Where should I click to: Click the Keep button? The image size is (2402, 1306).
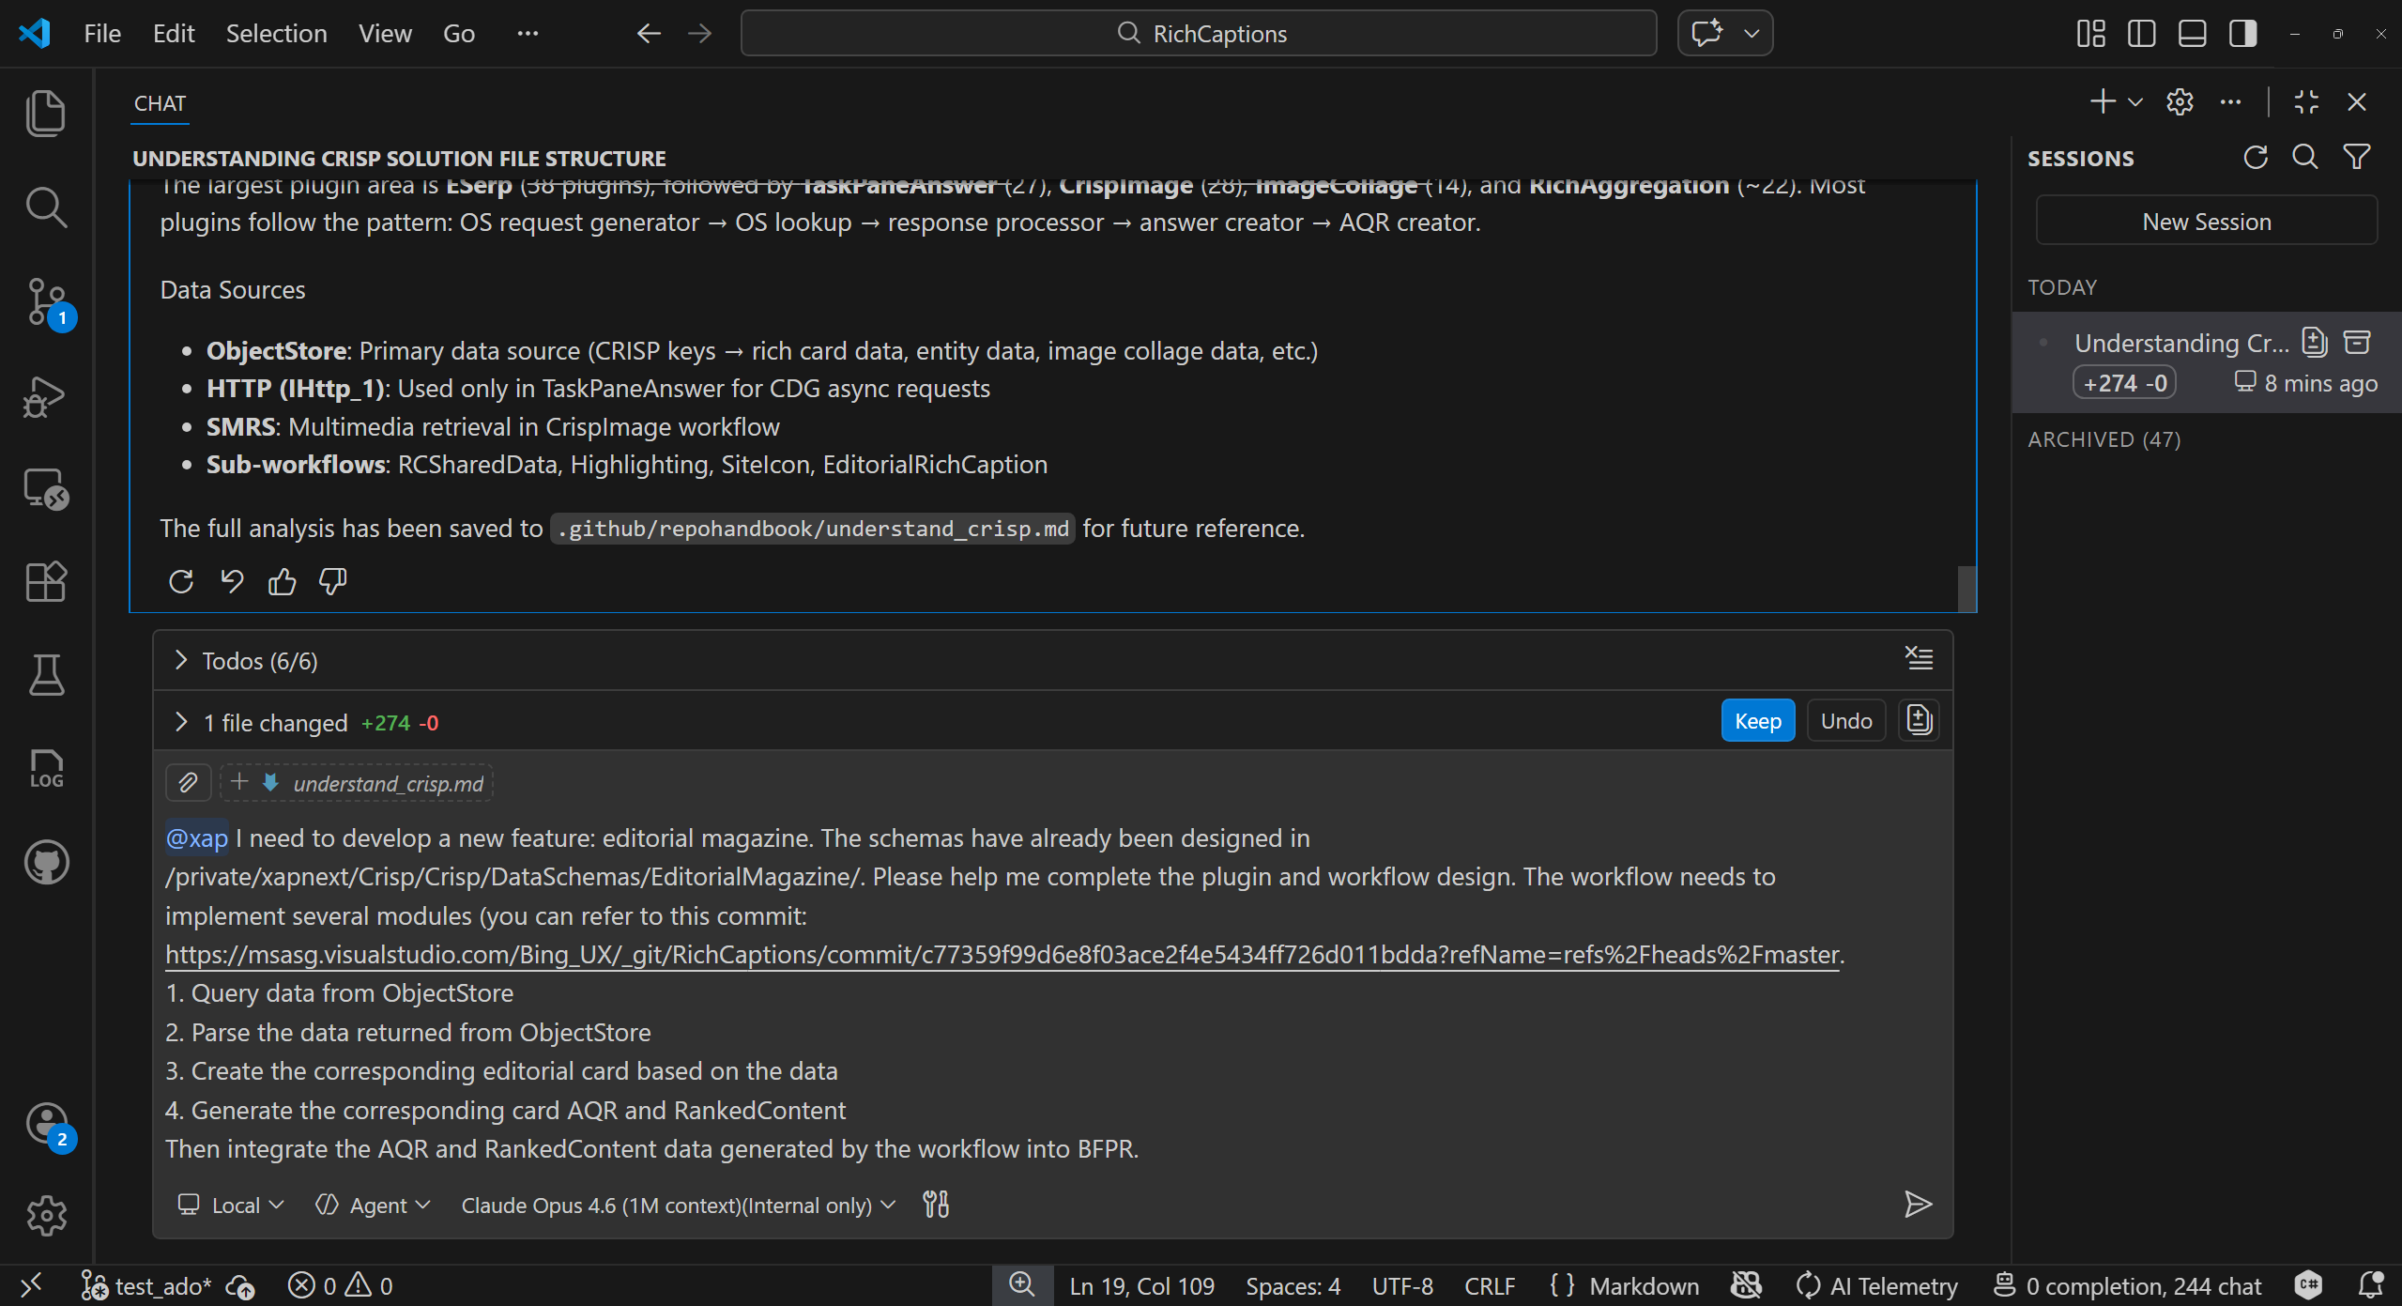coord(1756,721)
